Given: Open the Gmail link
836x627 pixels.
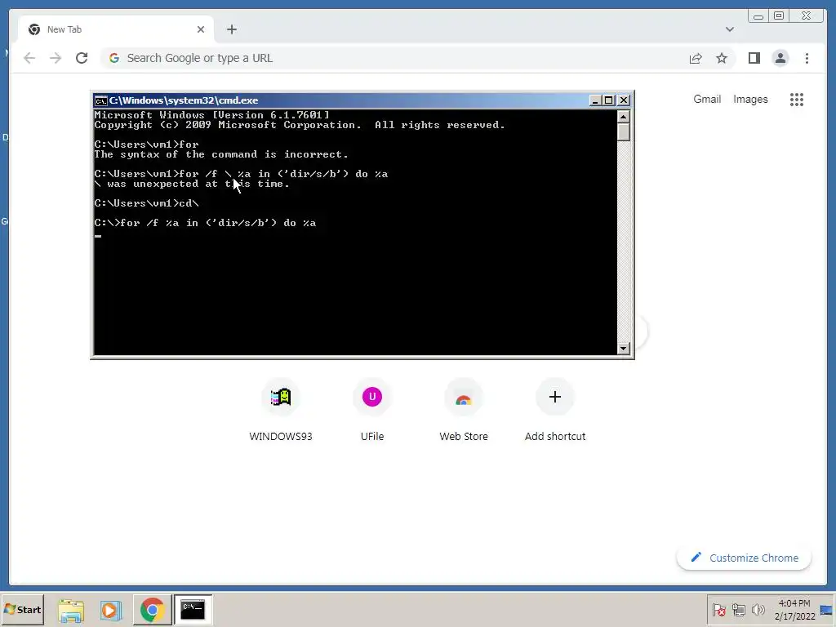Looking at the screenshot, I should pyautogui.click(x=707, y=99).
